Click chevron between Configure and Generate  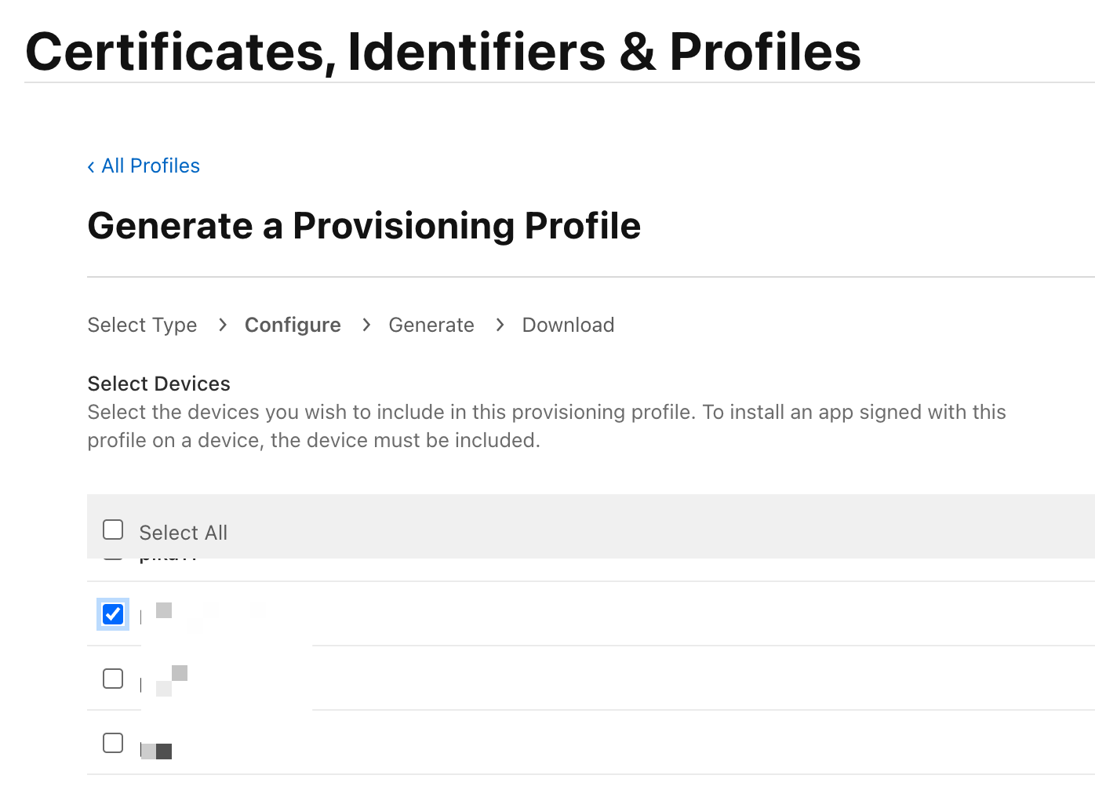(x=366, y=325)
